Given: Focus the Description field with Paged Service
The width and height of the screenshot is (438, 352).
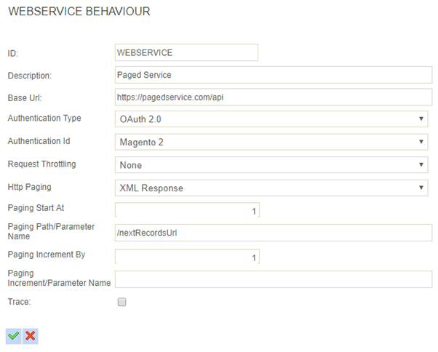Looking at the screenshot, I should pos(274,75).
